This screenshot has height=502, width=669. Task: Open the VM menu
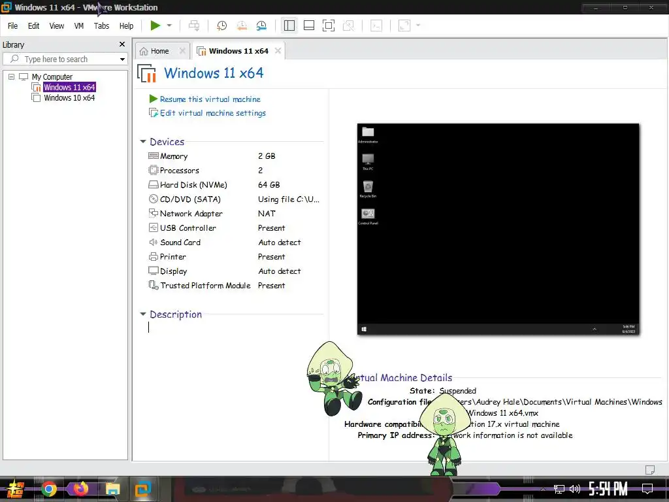(79, 26)
